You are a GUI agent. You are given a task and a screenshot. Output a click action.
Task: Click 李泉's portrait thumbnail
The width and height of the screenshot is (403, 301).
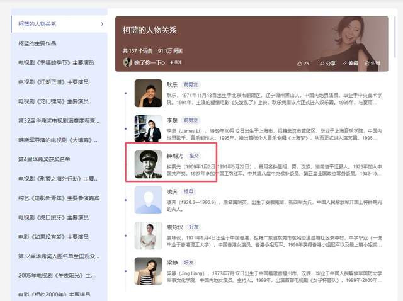tap(149, 128)
